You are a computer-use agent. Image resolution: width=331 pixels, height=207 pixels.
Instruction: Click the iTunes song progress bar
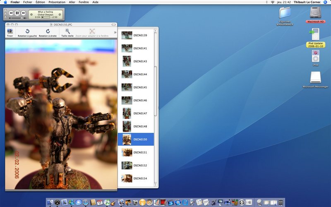(46, 17)
